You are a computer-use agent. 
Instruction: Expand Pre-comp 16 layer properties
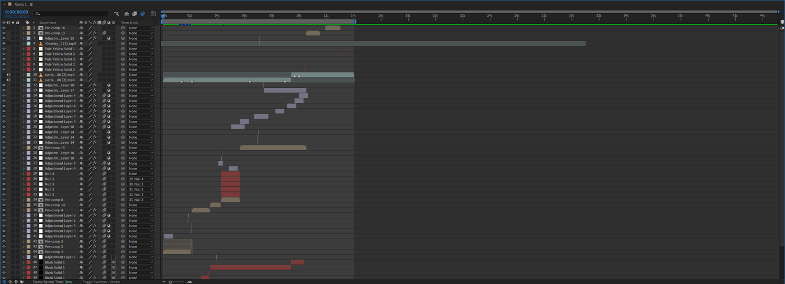[24, 28]
